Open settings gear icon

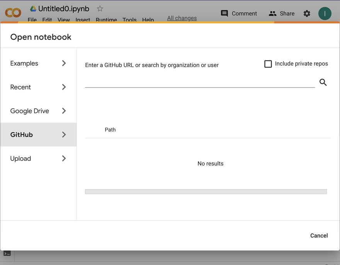(x=307, y=14)
